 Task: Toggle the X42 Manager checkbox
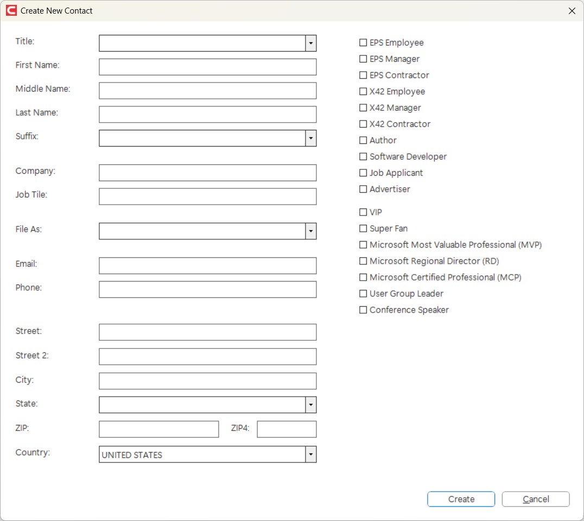click(363, 107)
